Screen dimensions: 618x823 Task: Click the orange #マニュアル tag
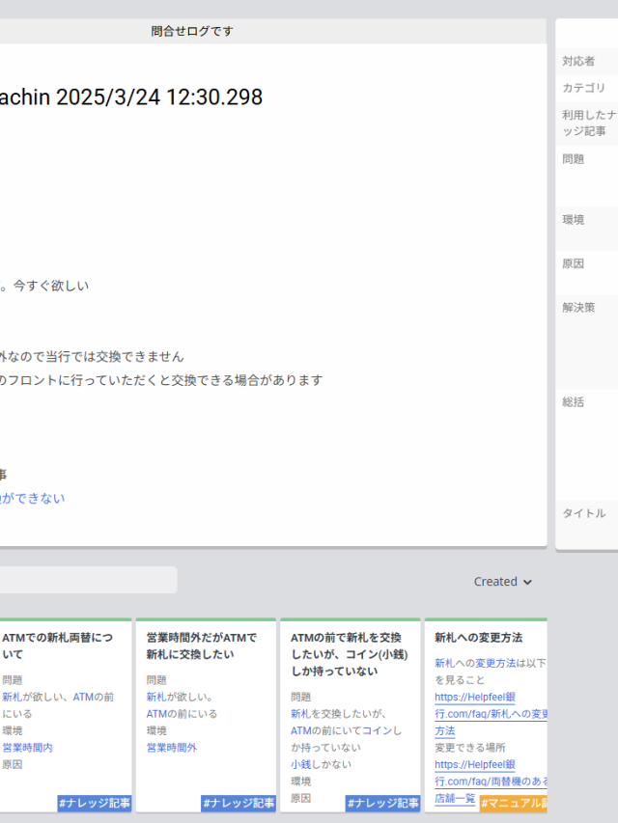point(514,803)
